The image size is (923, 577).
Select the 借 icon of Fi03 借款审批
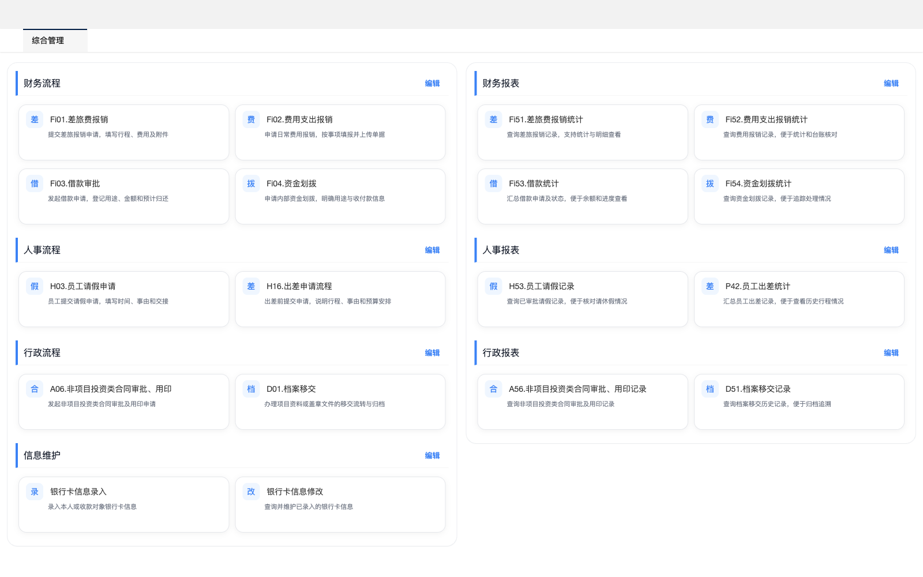pos(35,183)
